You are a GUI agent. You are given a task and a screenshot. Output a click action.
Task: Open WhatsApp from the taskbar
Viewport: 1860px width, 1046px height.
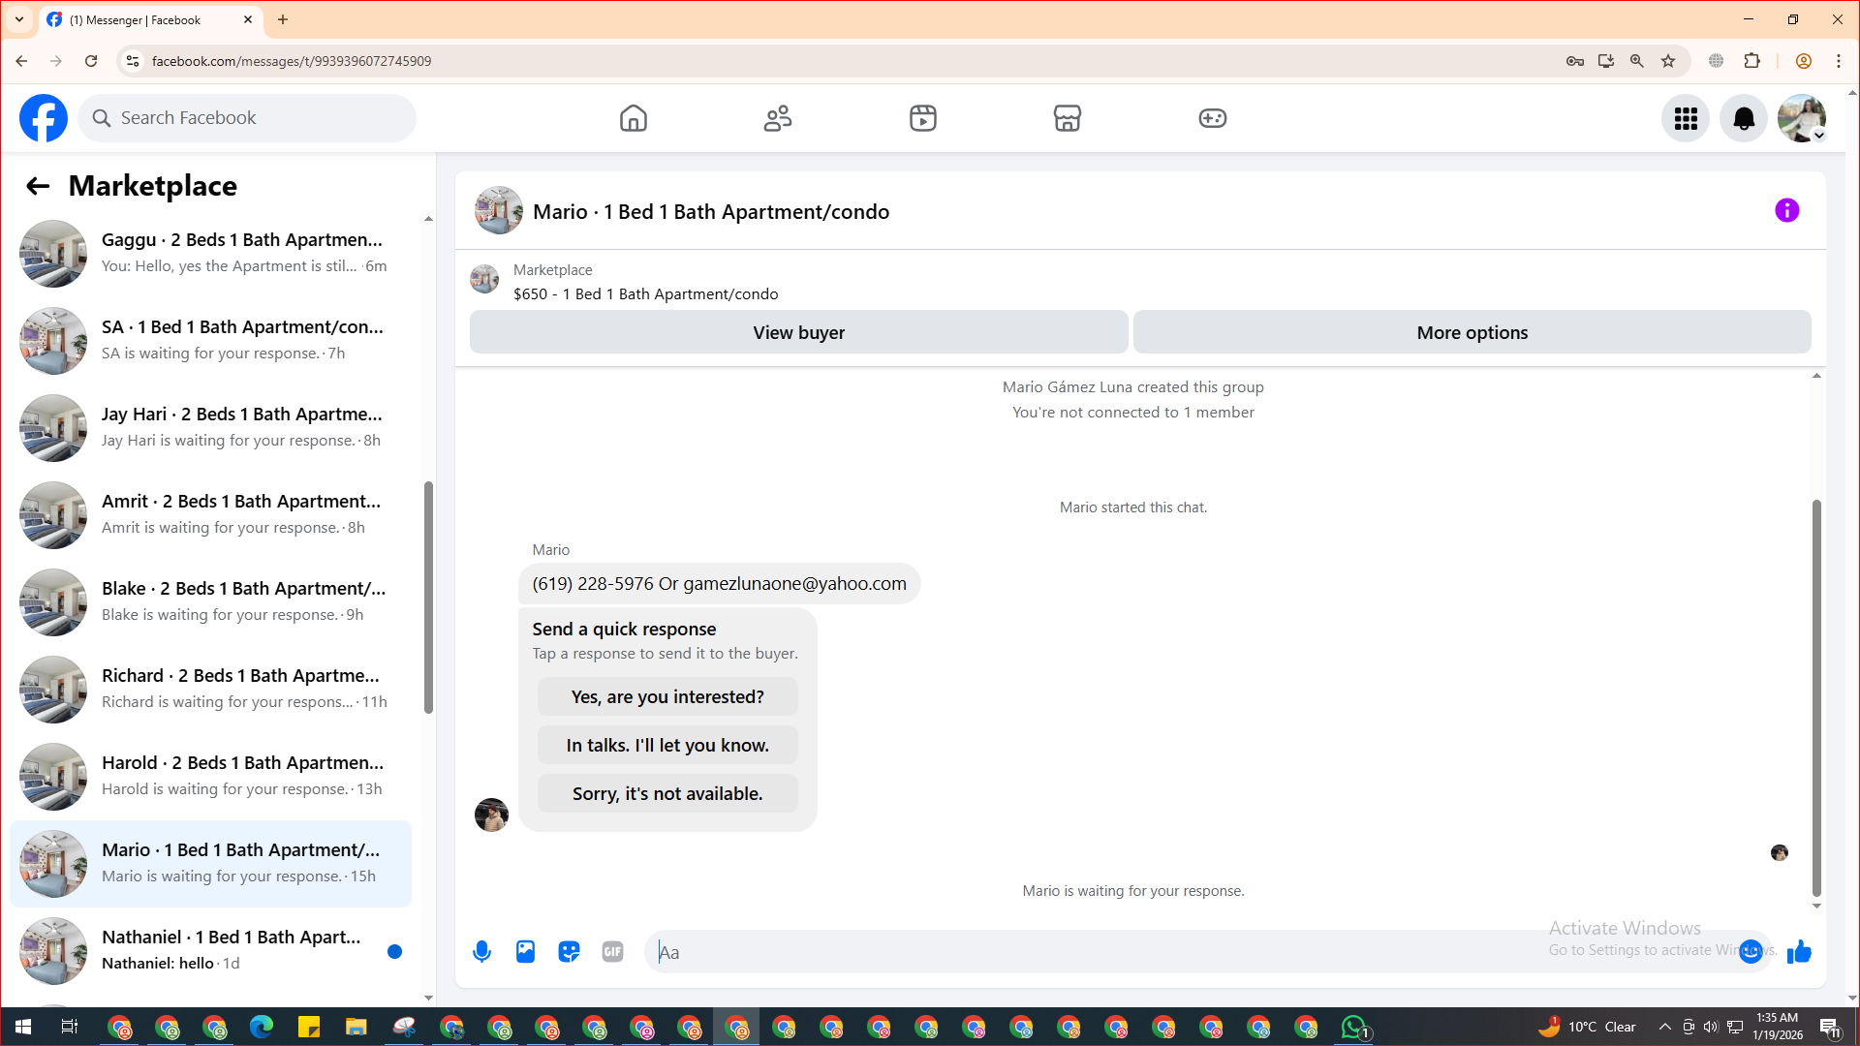tap(1354, 1027)
